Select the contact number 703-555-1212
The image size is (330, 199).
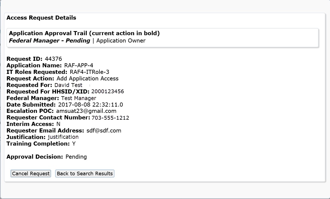[x=110, y=118]
